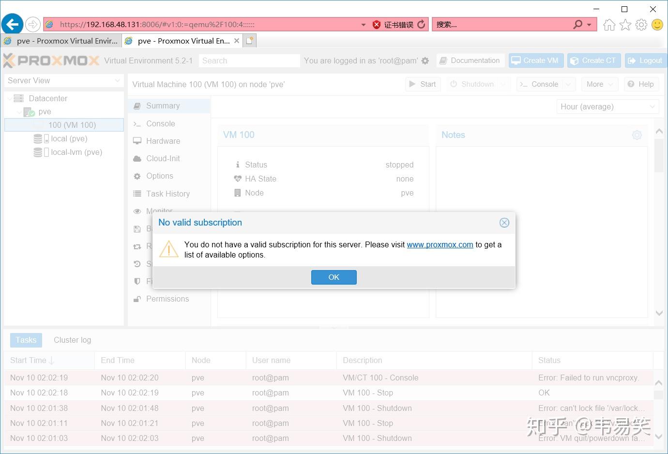Close the second pve browser tab
This screenshot has height=454, width=668.
coord(237,41)
